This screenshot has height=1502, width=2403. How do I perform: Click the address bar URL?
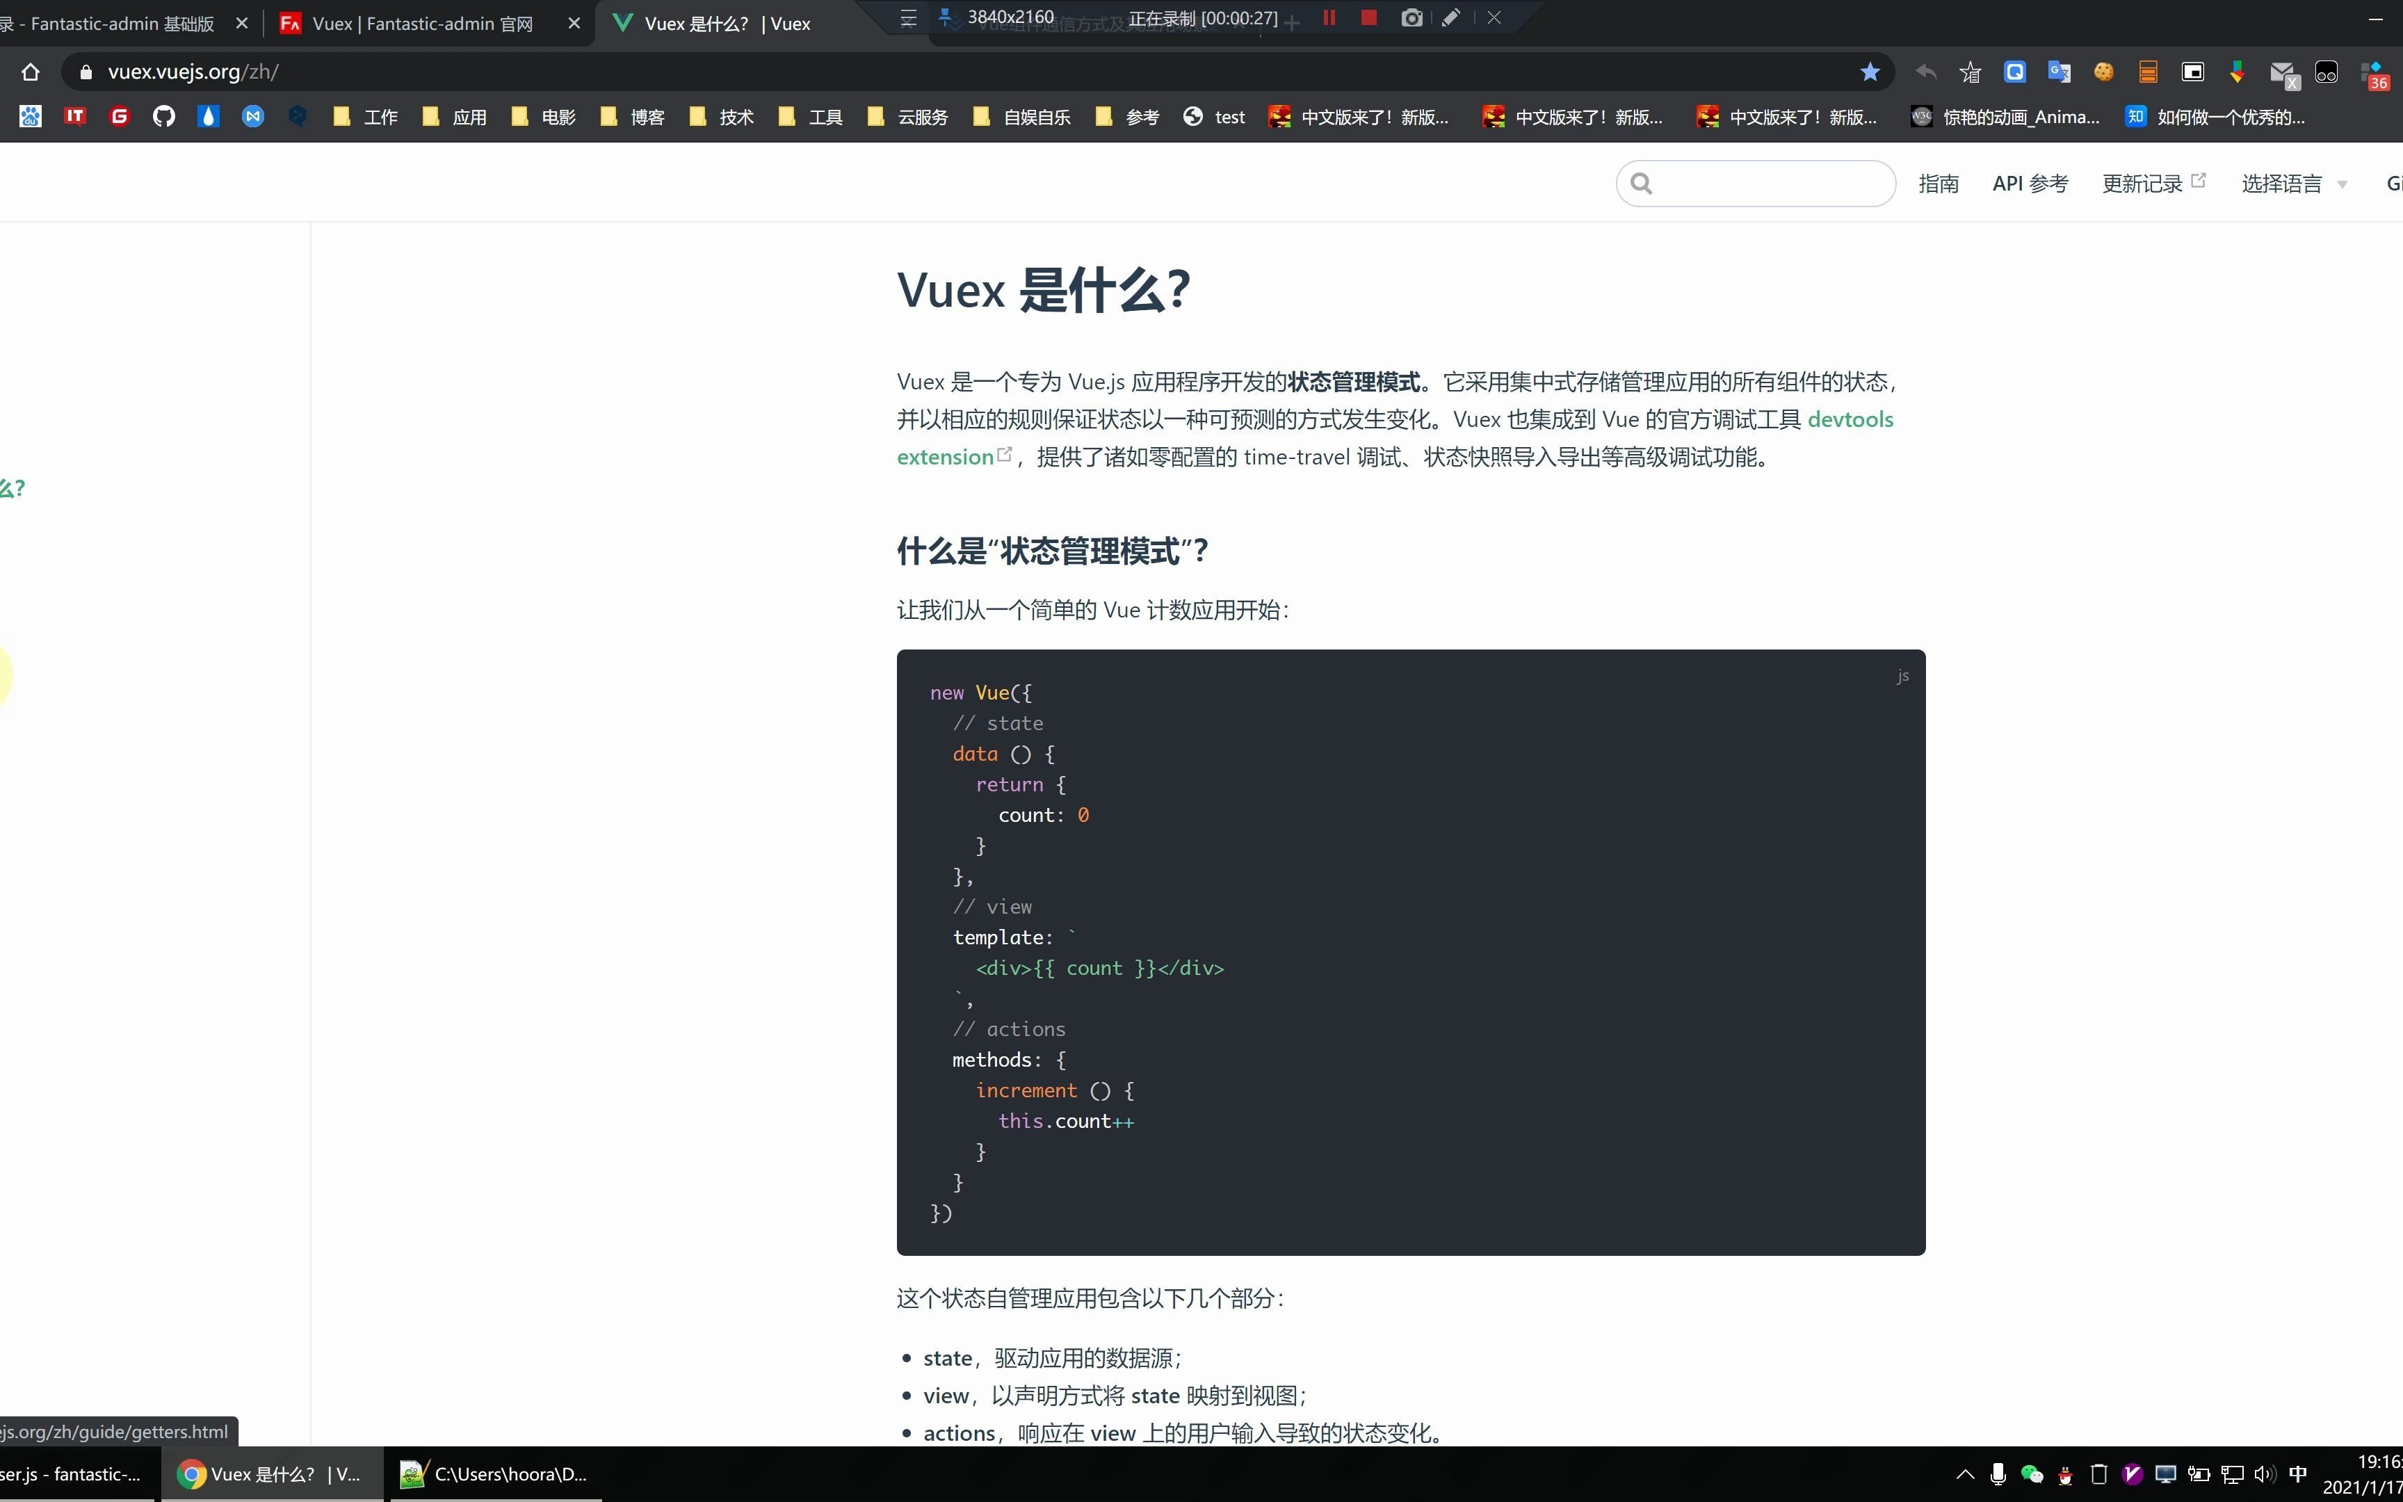[193, 72]
